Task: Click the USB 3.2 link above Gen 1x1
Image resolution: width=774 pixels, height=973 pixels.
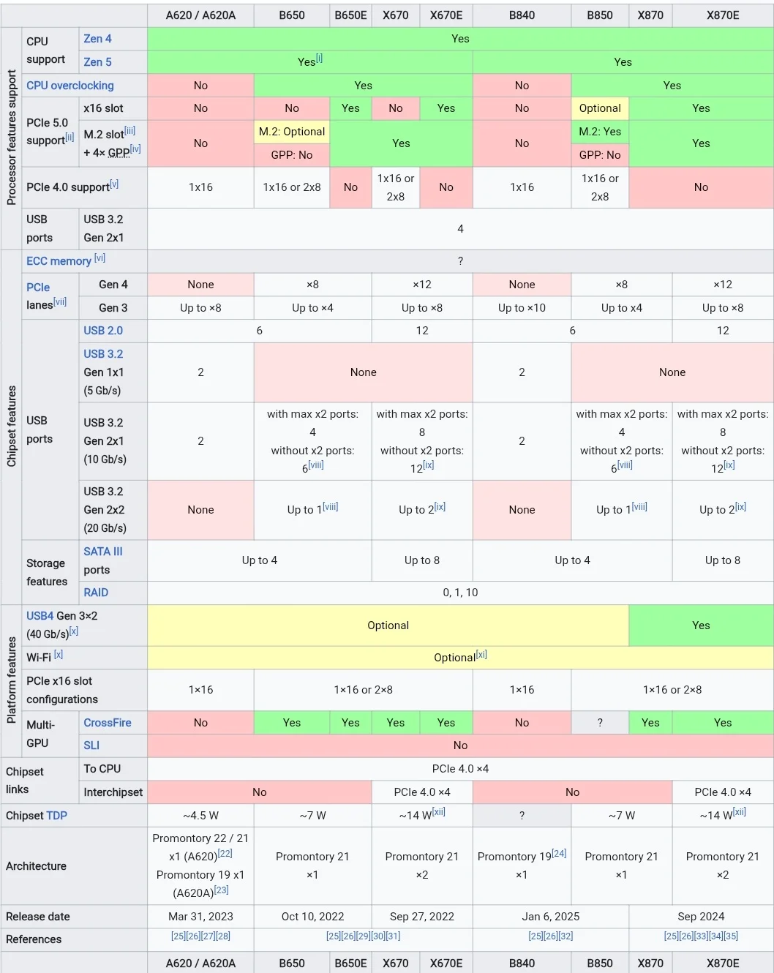Action: pos(103,354)
